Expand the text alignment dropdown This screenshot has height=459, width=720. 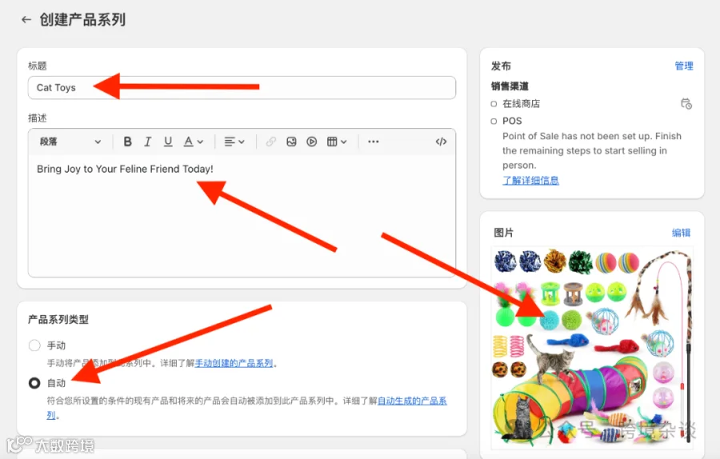pos(234,142)
